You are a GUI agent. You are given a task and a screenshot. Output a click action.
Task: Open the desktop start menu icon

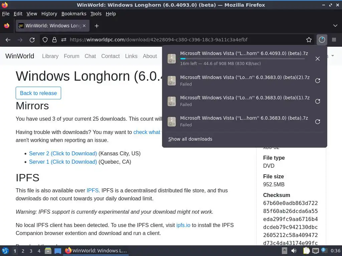tap(5, 251)
